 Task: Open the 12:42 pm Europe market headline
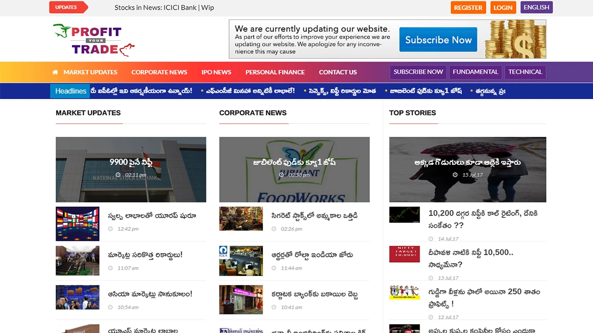tap(152, 216)
